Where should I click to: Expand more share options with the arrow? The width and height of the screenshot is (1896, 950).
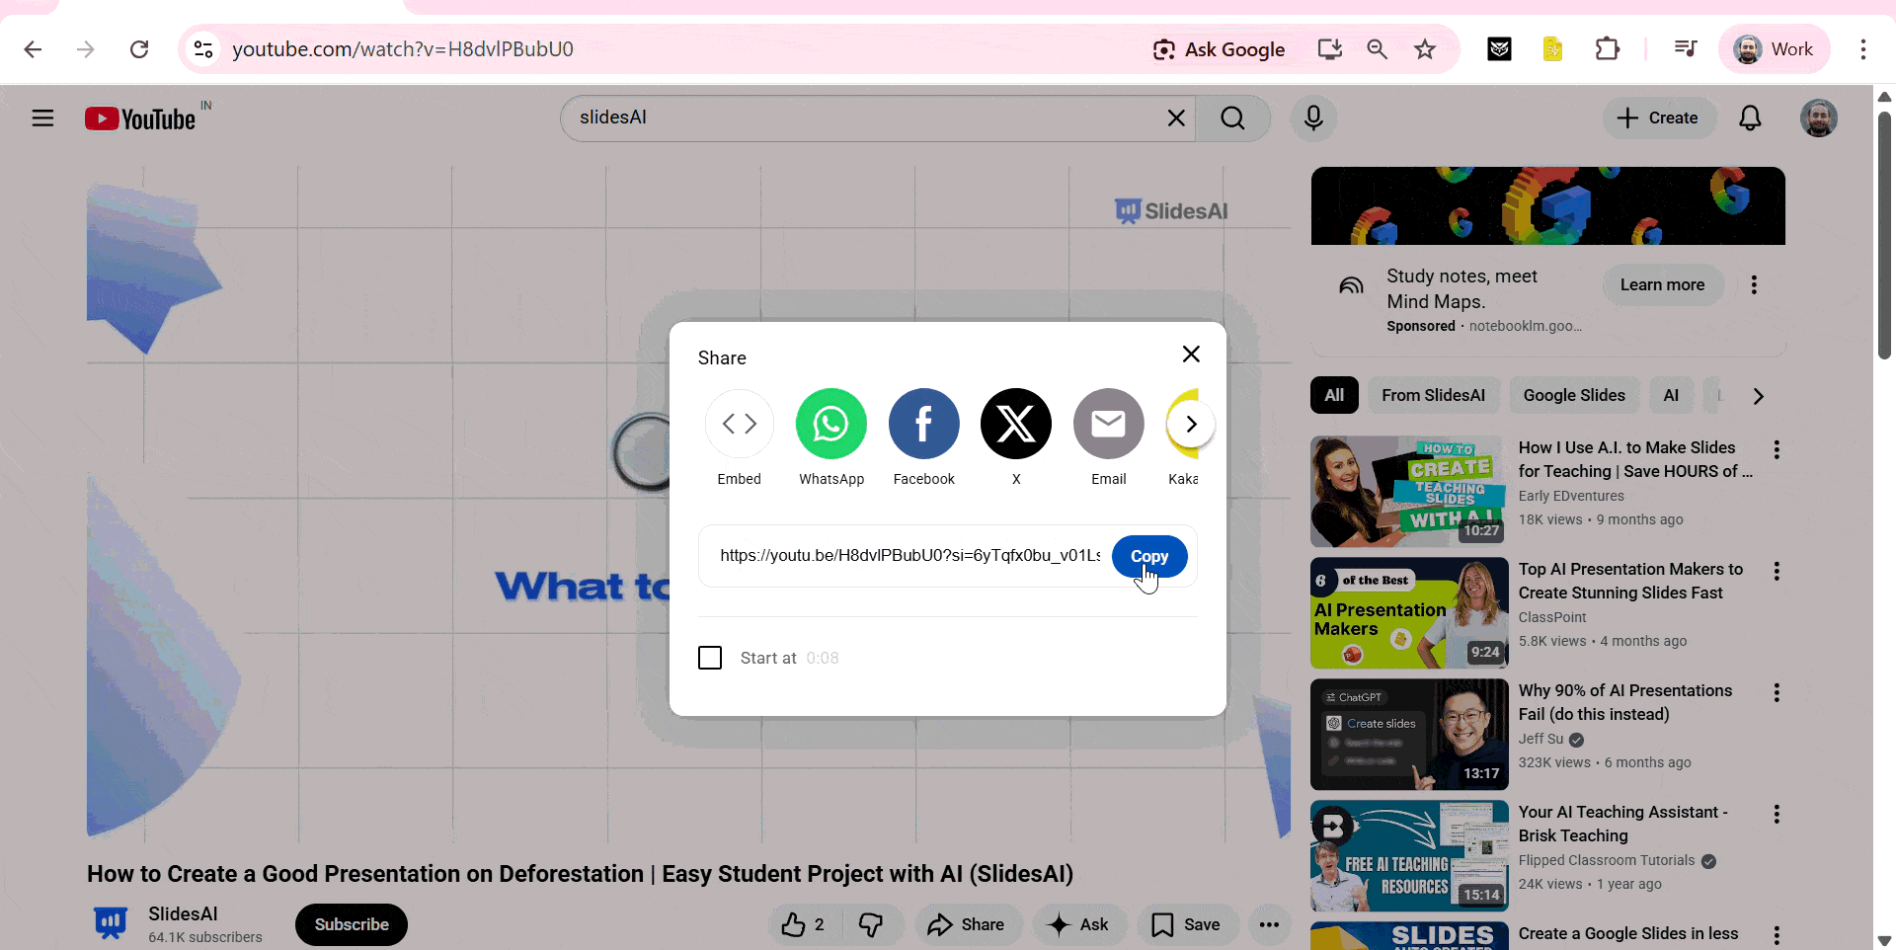click(x=1190, y=424)
